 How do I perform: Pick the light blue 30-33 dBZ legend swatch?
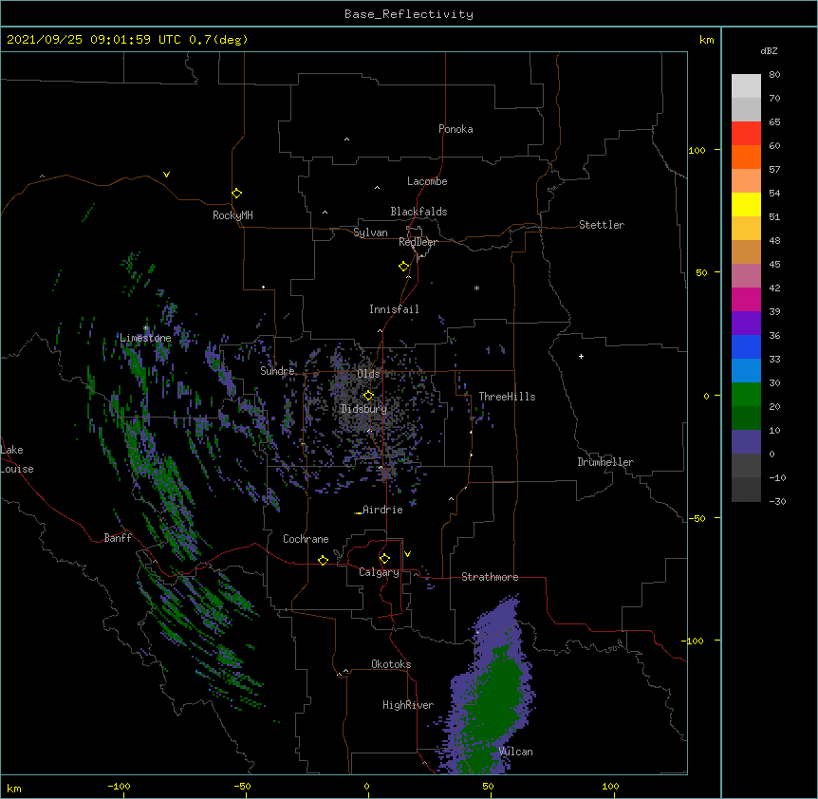click(746, 370)
